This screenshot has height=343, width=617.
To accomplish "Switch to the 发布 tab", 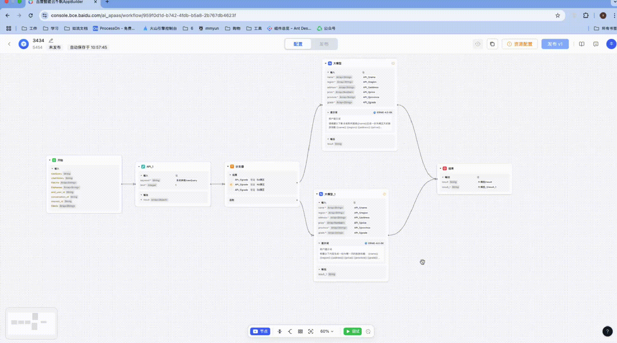I will point(324,44).
